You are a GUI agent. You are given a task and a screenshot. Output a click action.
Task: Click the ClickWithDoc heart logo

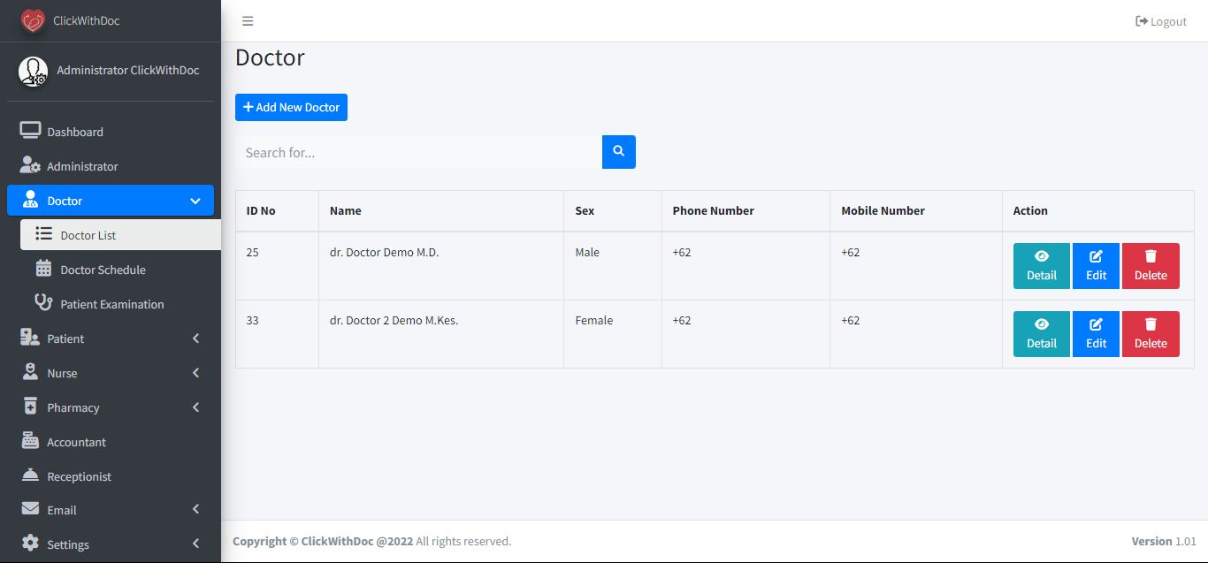(33, 21)
